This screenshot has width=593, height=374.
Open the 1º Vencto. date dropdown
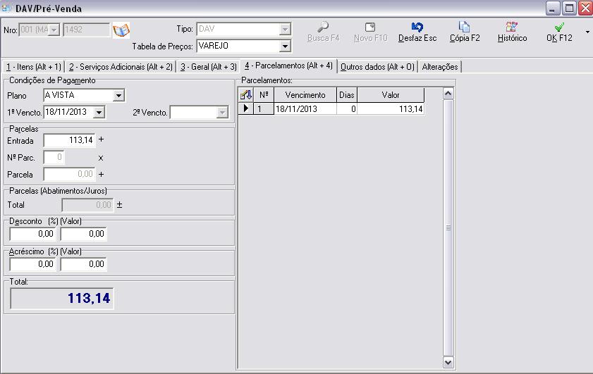click(x=99, y=113)
